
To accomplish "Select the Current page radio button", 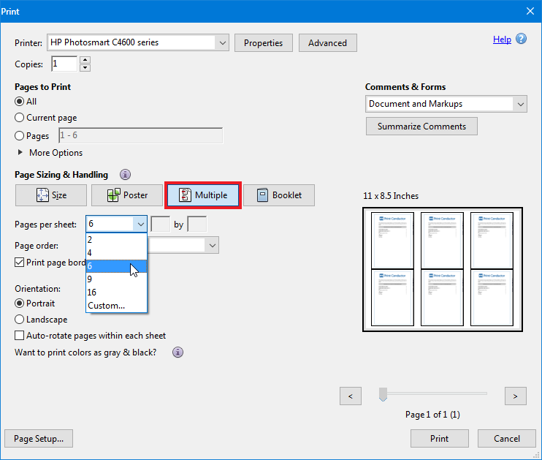I will (x=20, y=118).
